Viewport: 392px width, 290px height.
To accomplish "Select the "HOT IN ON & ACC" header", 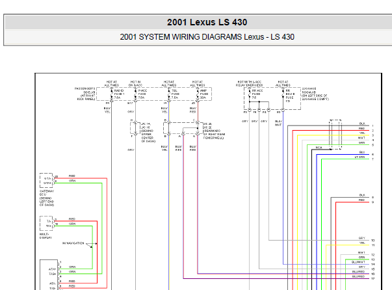I will pyautogui.click(x=135, y=83).
